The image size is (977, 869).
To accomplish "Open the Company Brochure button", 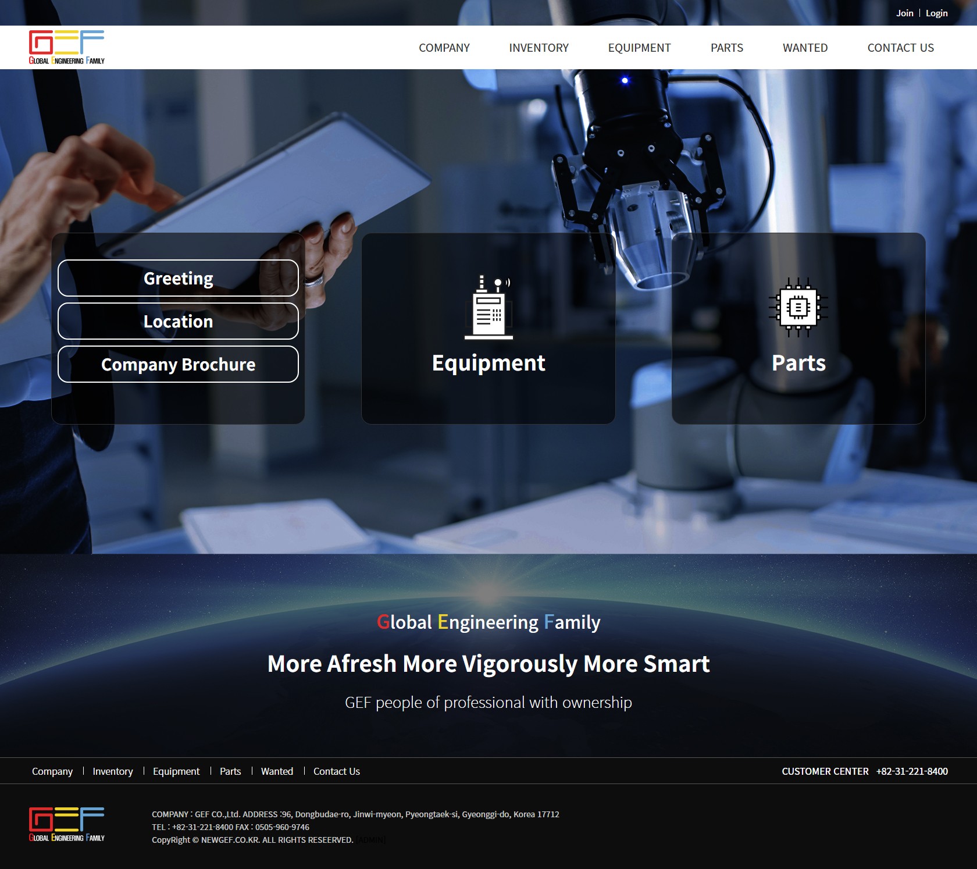I will pyautogui.click(x=178, y=364).
